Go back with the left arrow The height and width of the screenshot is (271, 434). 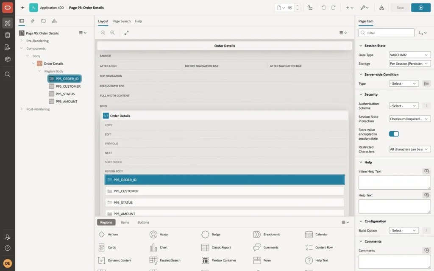pyautogui.click(x=23, y=8)
